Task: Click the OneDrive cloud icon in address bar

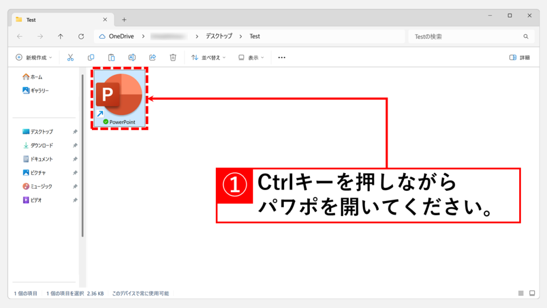Action: click(x=102, y=36)
